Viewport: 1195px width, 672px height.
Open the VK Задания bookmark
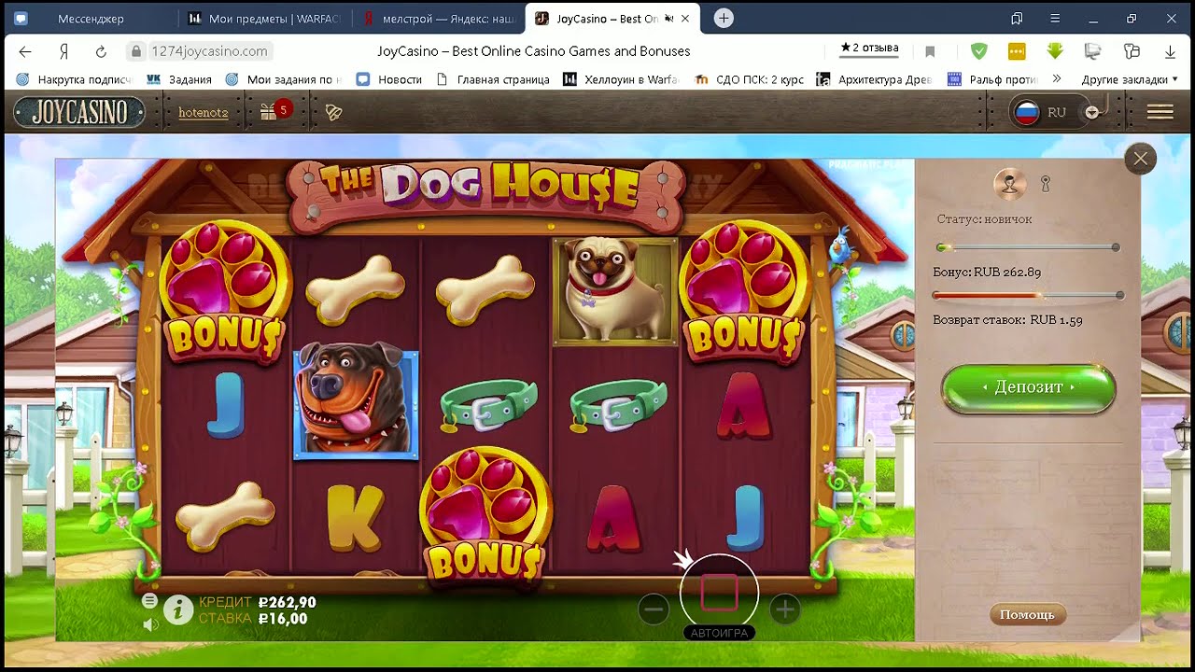coord(179,79)
